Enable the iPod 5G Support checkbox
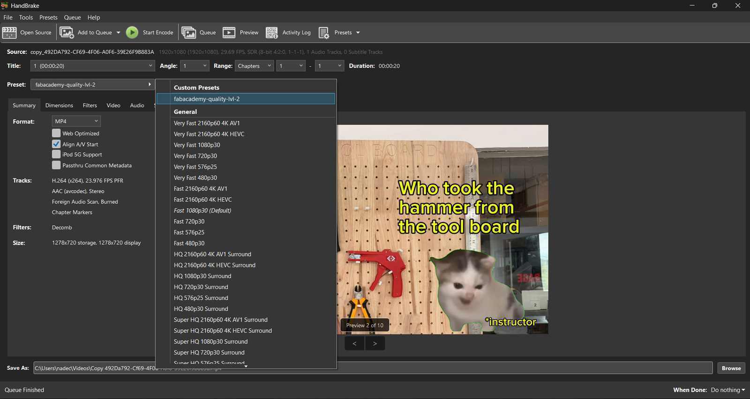750x399 pixels. (x=56, y=155)
